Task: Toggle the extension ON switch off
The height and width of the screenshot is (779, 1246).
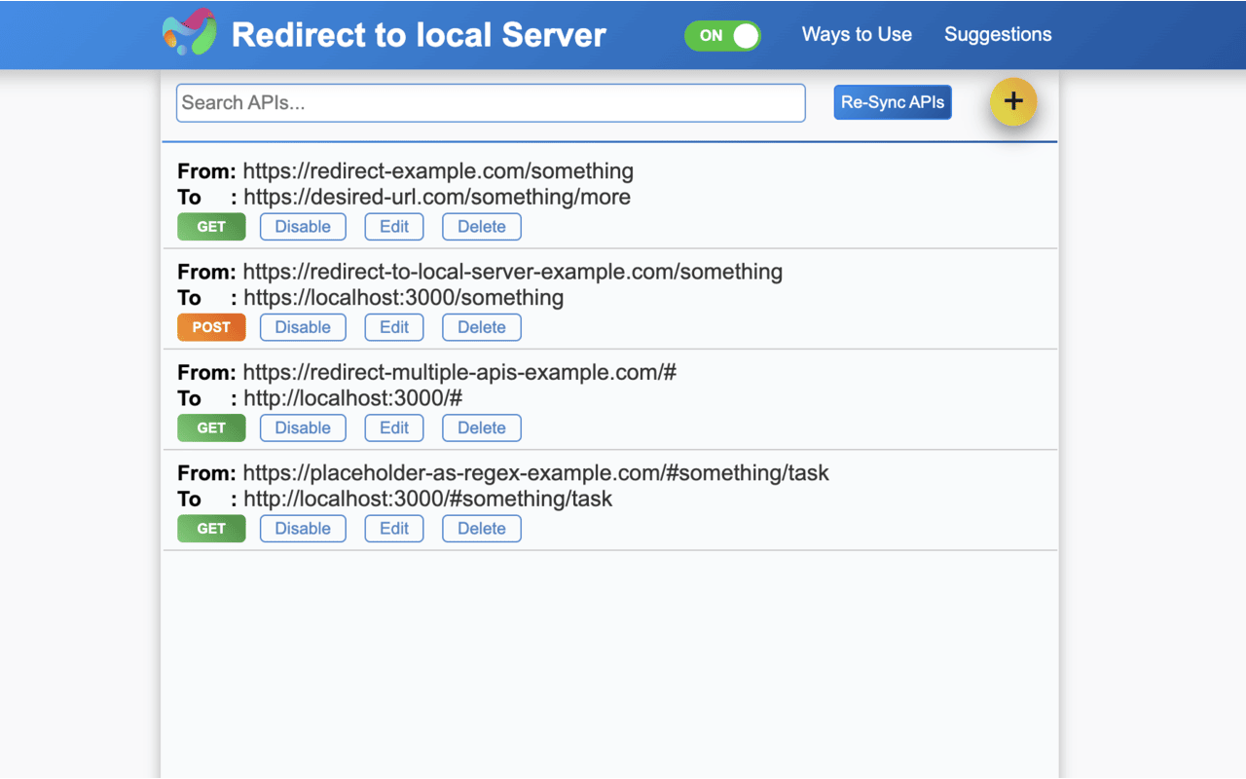Action: tap(722, 35)
